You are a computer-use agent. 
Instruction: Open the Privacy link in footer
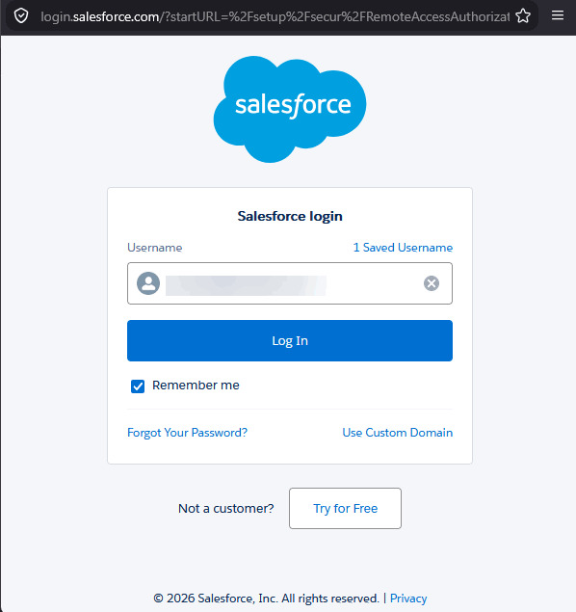coord(408,599)
